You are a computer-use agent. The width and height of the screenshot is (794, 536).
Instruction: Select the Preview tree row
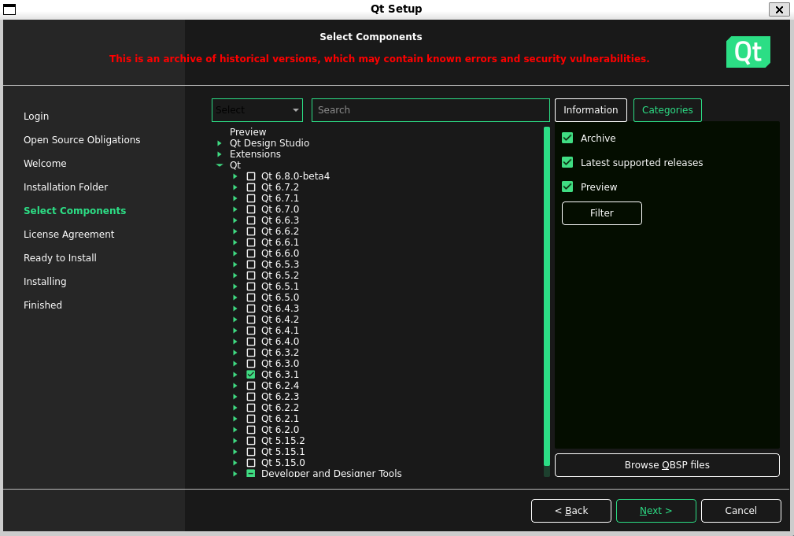[248, 132]
